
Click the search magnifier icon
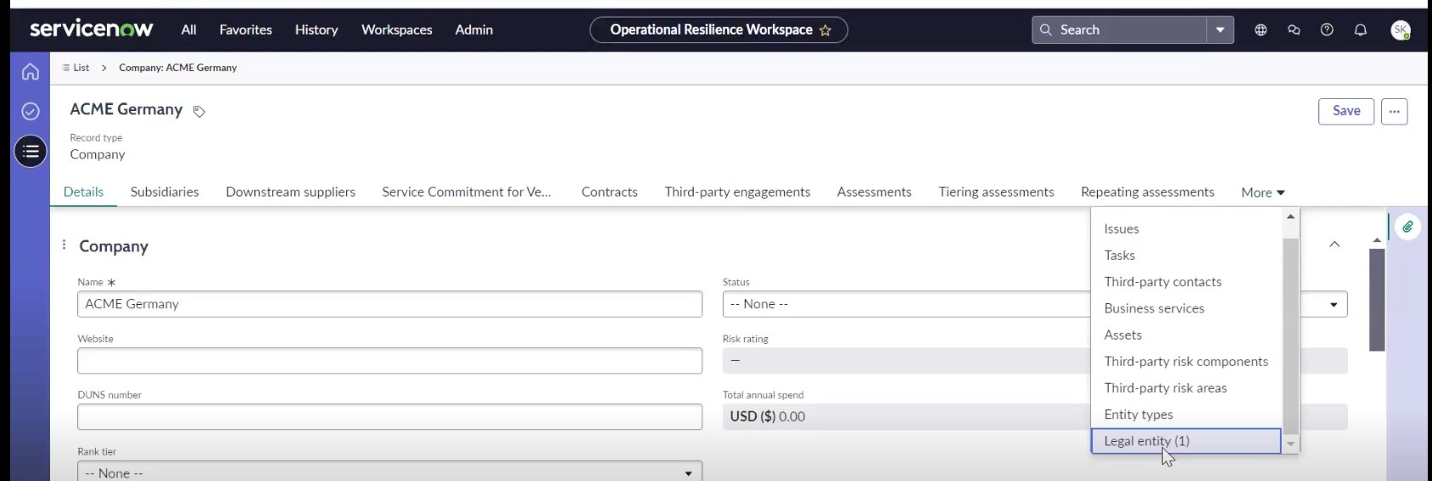[x=1046, y=30]
